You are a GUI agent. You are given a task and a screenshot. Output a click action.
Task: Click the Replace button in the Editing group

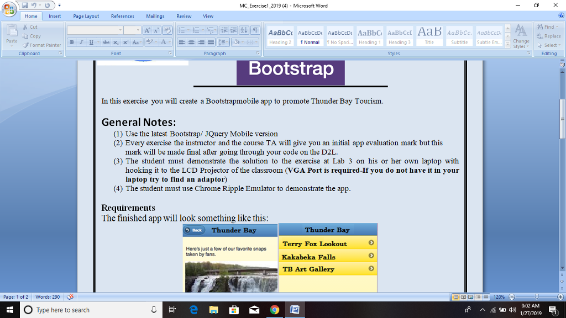pyautogui.click(x=549, y=35)
